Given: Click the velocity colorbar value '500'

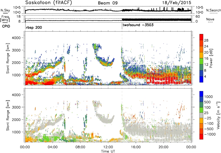Looking at the screenshot, I should [x=207, y=102].
